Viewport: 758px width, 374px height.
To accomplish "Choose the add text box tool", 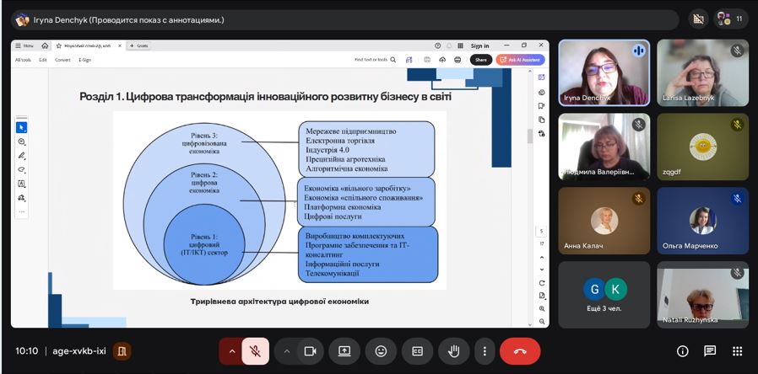I will coord(21,184).
